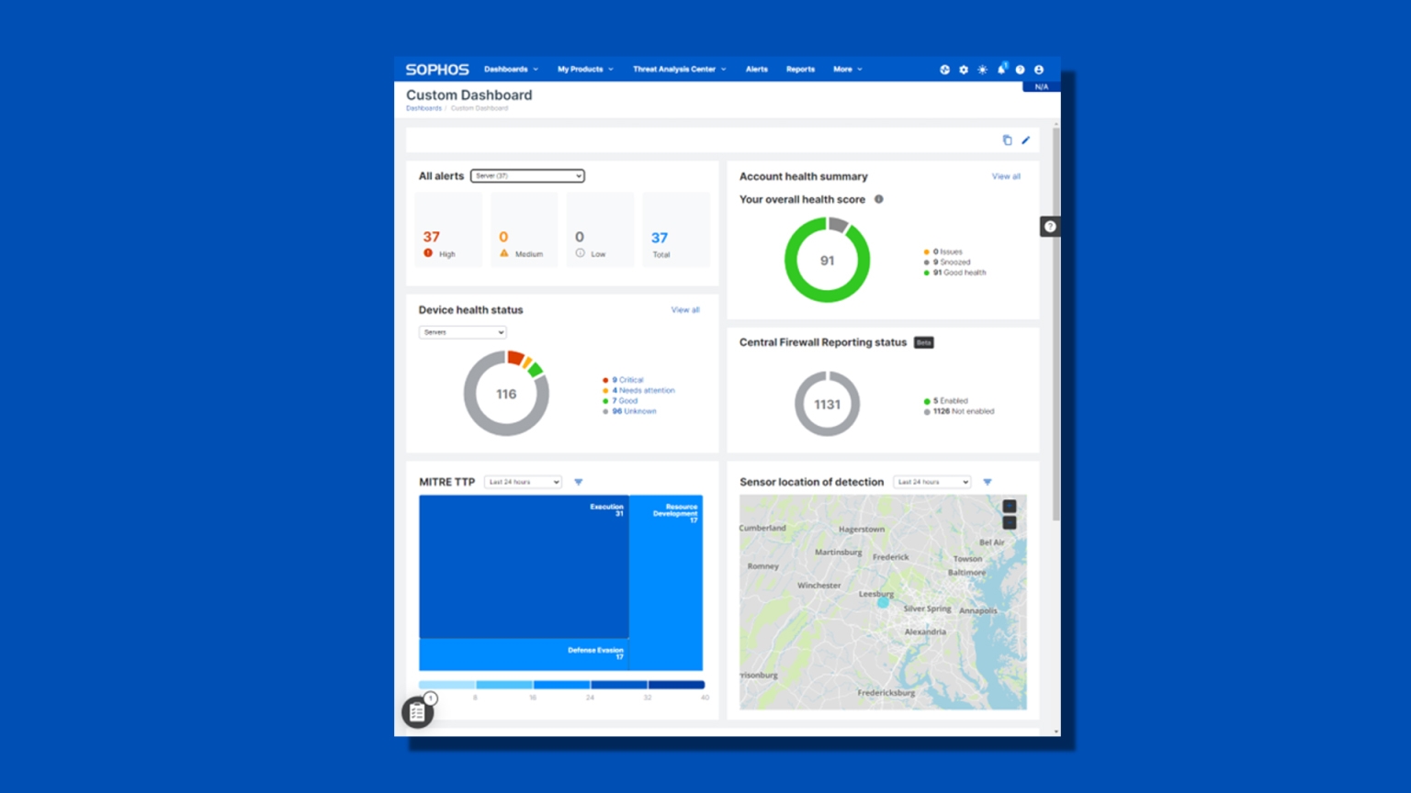
Task: Select the Medium alerts severity tile
Action: 524,229
